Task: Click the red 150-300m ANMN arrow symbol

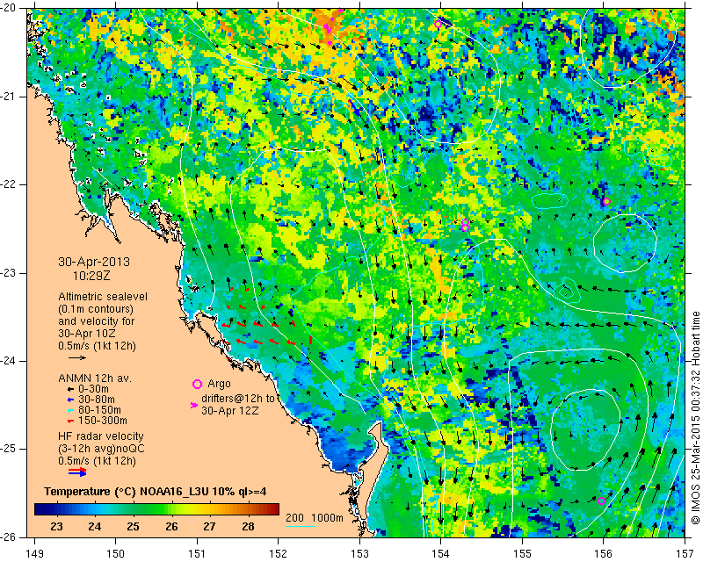Action: click(70, 421)
